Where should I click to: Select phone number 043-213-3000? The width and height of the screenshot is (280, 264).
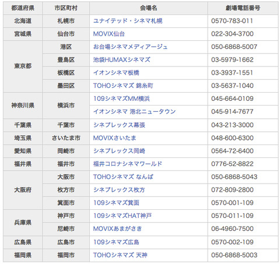(232, 125)
